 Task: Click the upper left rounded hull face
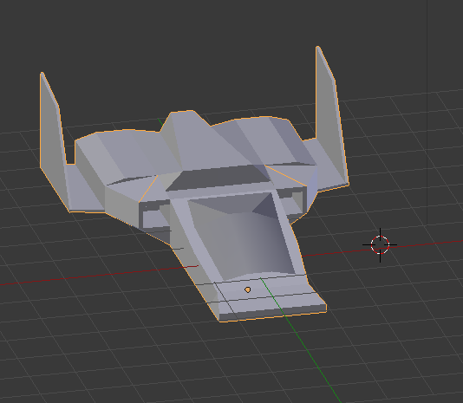(x=124, y=157)
